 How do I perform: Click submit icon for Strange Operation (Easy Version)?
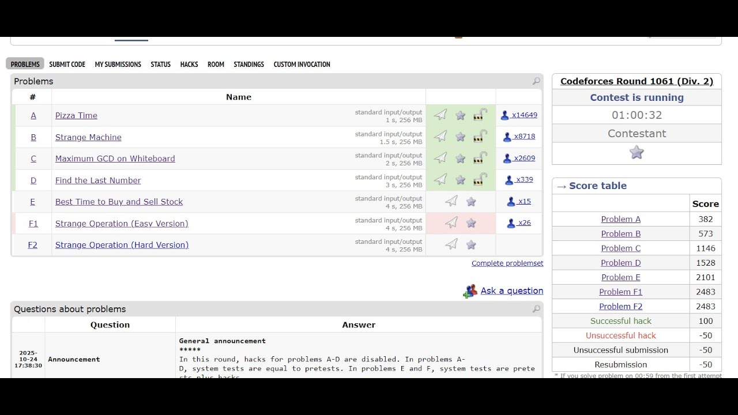[451, 222]
